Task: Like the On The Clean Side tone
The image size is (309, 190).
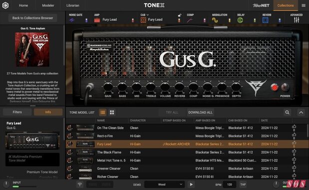Action: (x=294, y=126)
